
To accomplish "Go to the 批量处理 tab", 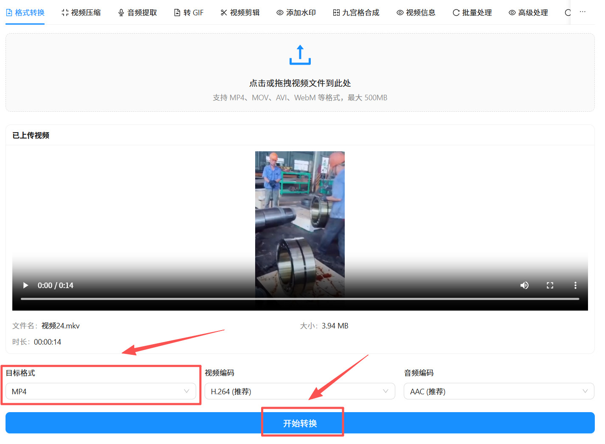I will click(472, 13).
